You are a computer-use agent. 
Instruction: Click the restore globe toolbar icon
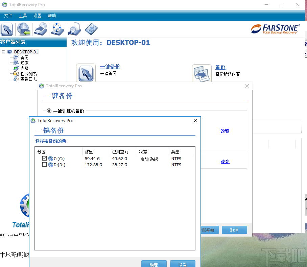click(x=24, y=29)
